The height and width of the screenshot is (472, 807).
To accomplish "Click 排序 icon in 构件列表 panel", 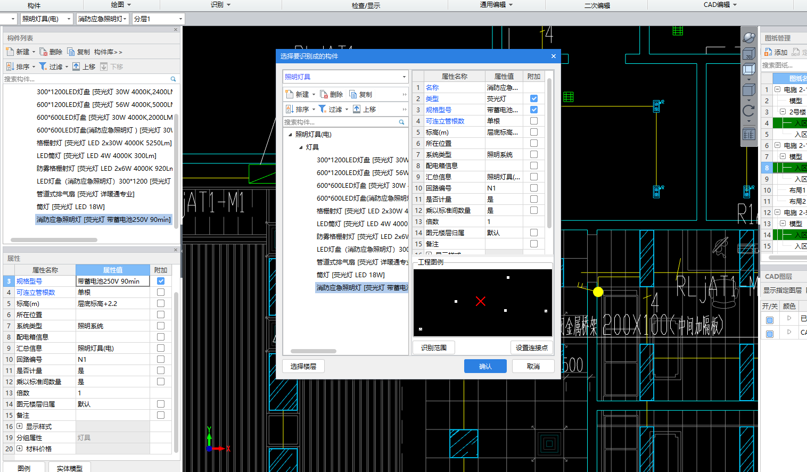I will 10,67.
